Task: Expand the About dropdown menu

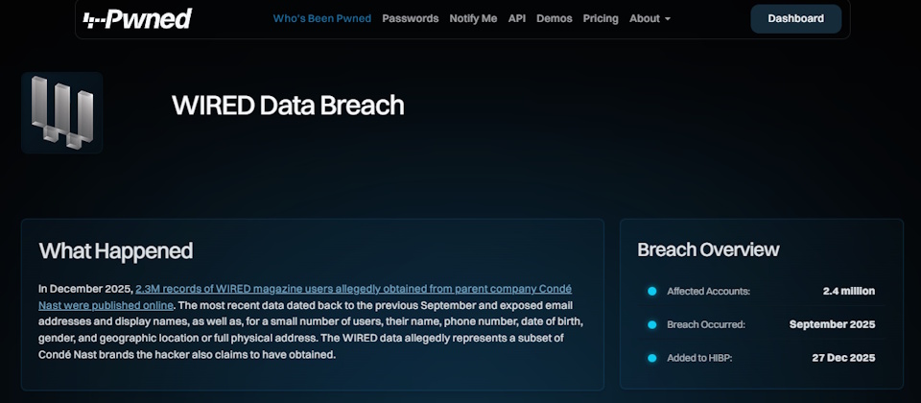Action: [x=649, y=18]
